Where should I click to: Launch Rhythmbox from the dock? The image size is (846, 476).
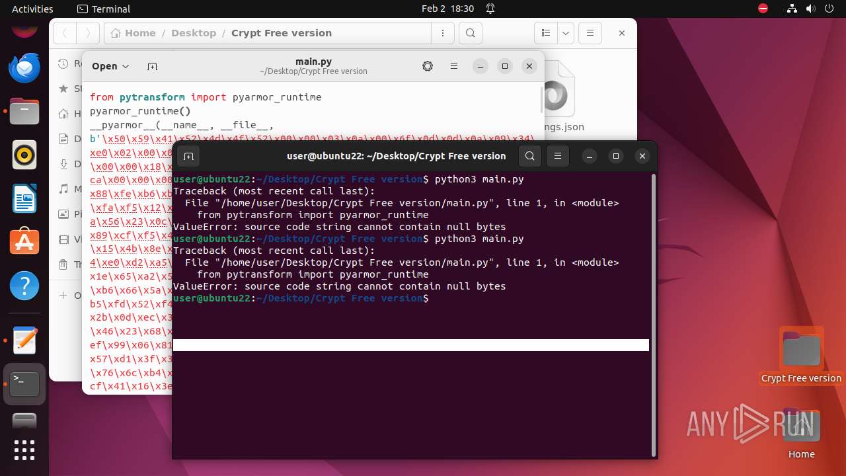pos(24,155)
